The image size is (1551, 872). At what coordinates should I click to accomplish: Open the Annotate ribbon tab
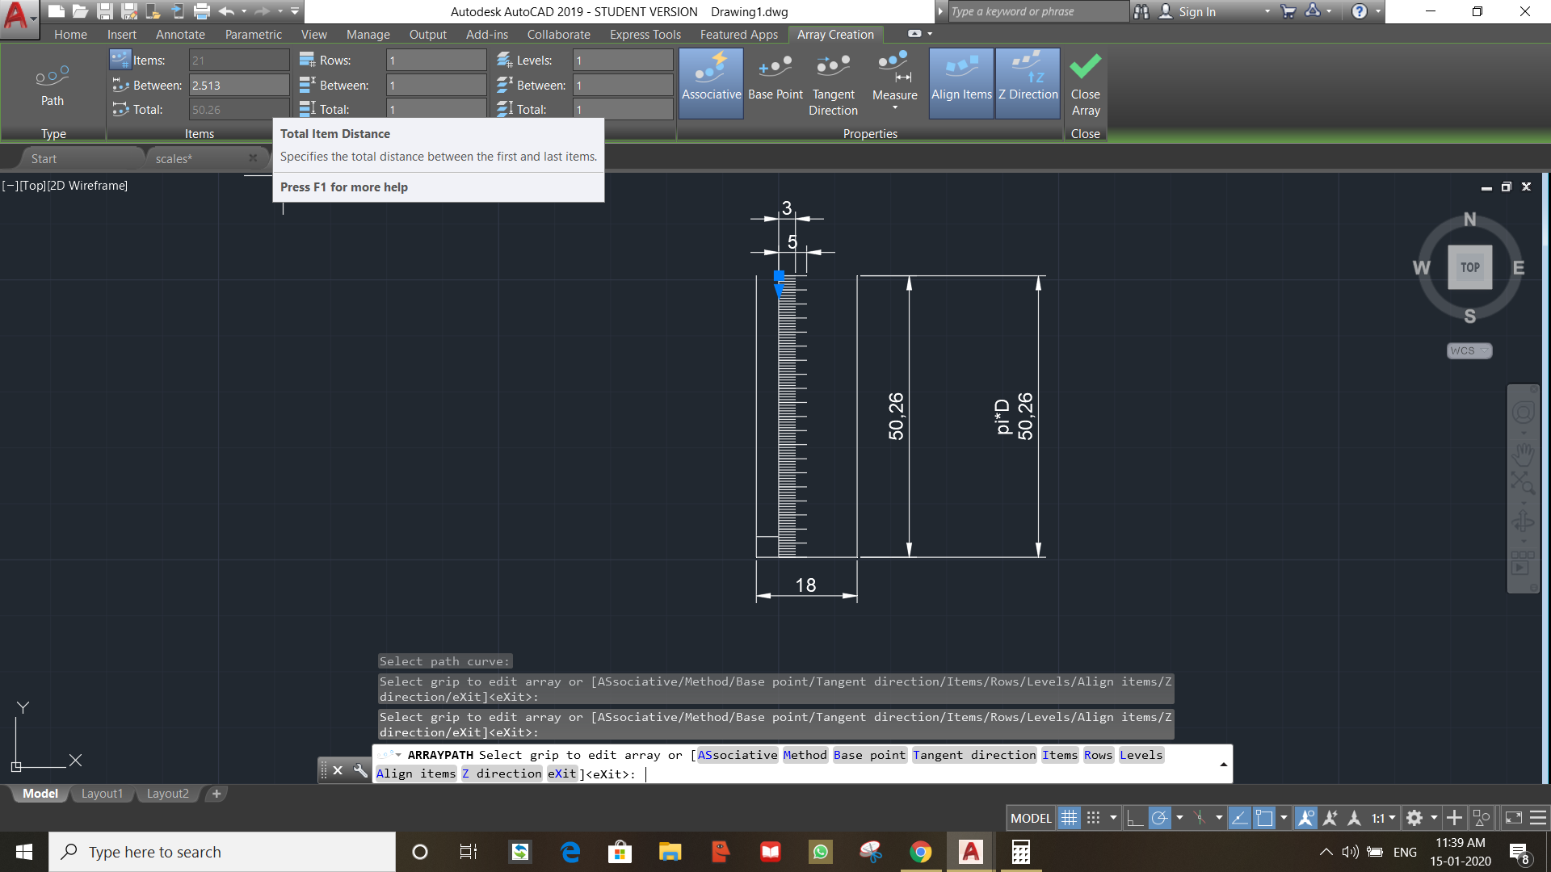click(x=180, y=34)
